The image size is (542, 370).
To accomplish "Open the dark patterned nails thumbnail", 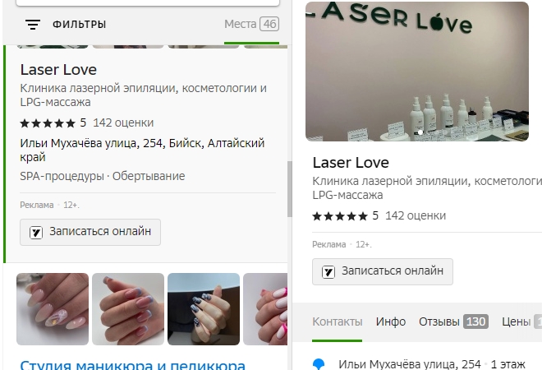I will [x=204, y=309].
